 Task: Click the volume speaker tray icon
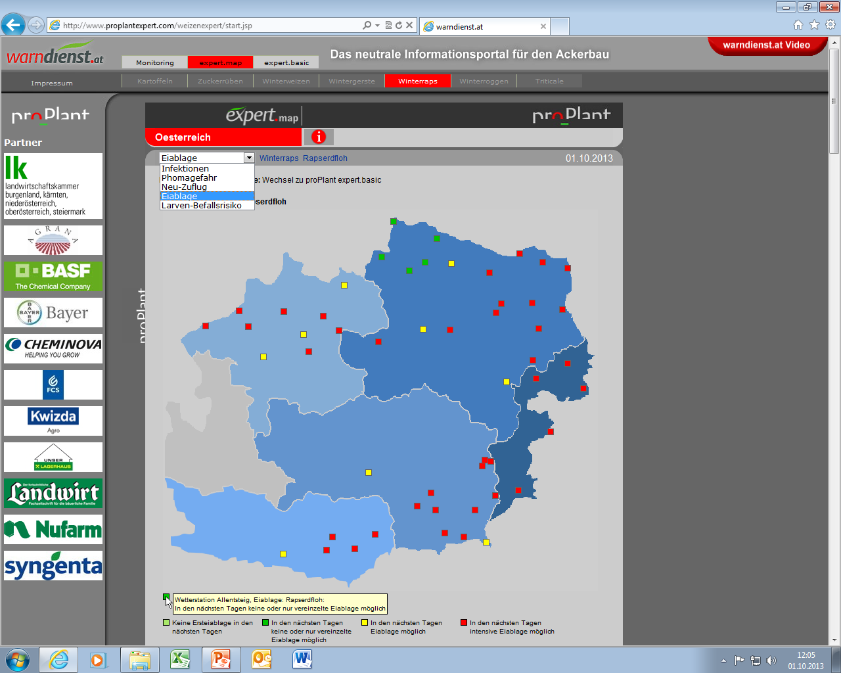coord(771,661)
